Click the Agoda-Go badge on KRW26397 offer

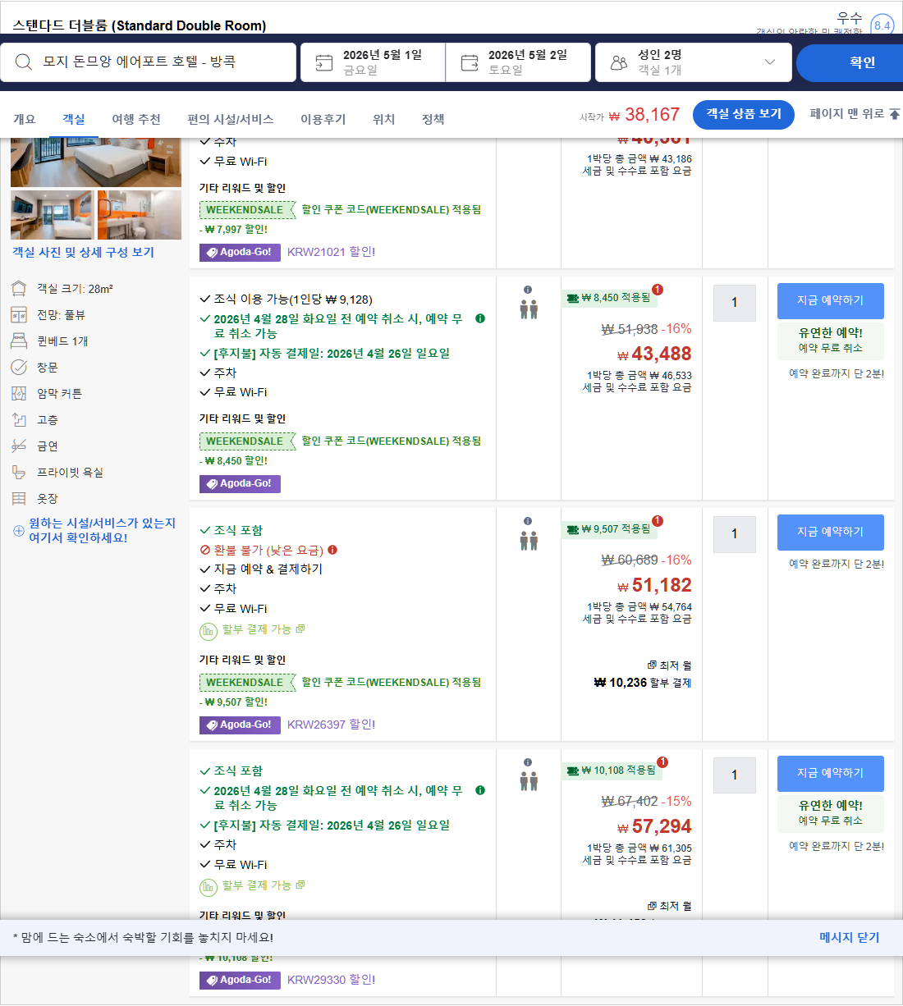pyautogui.click(x=239, y=725)
